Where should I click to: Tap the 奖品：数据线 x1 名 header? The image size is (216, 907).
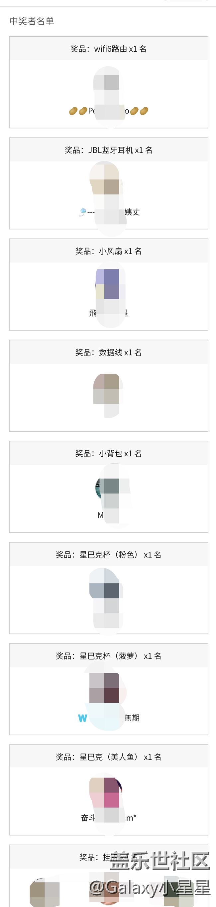108,353
